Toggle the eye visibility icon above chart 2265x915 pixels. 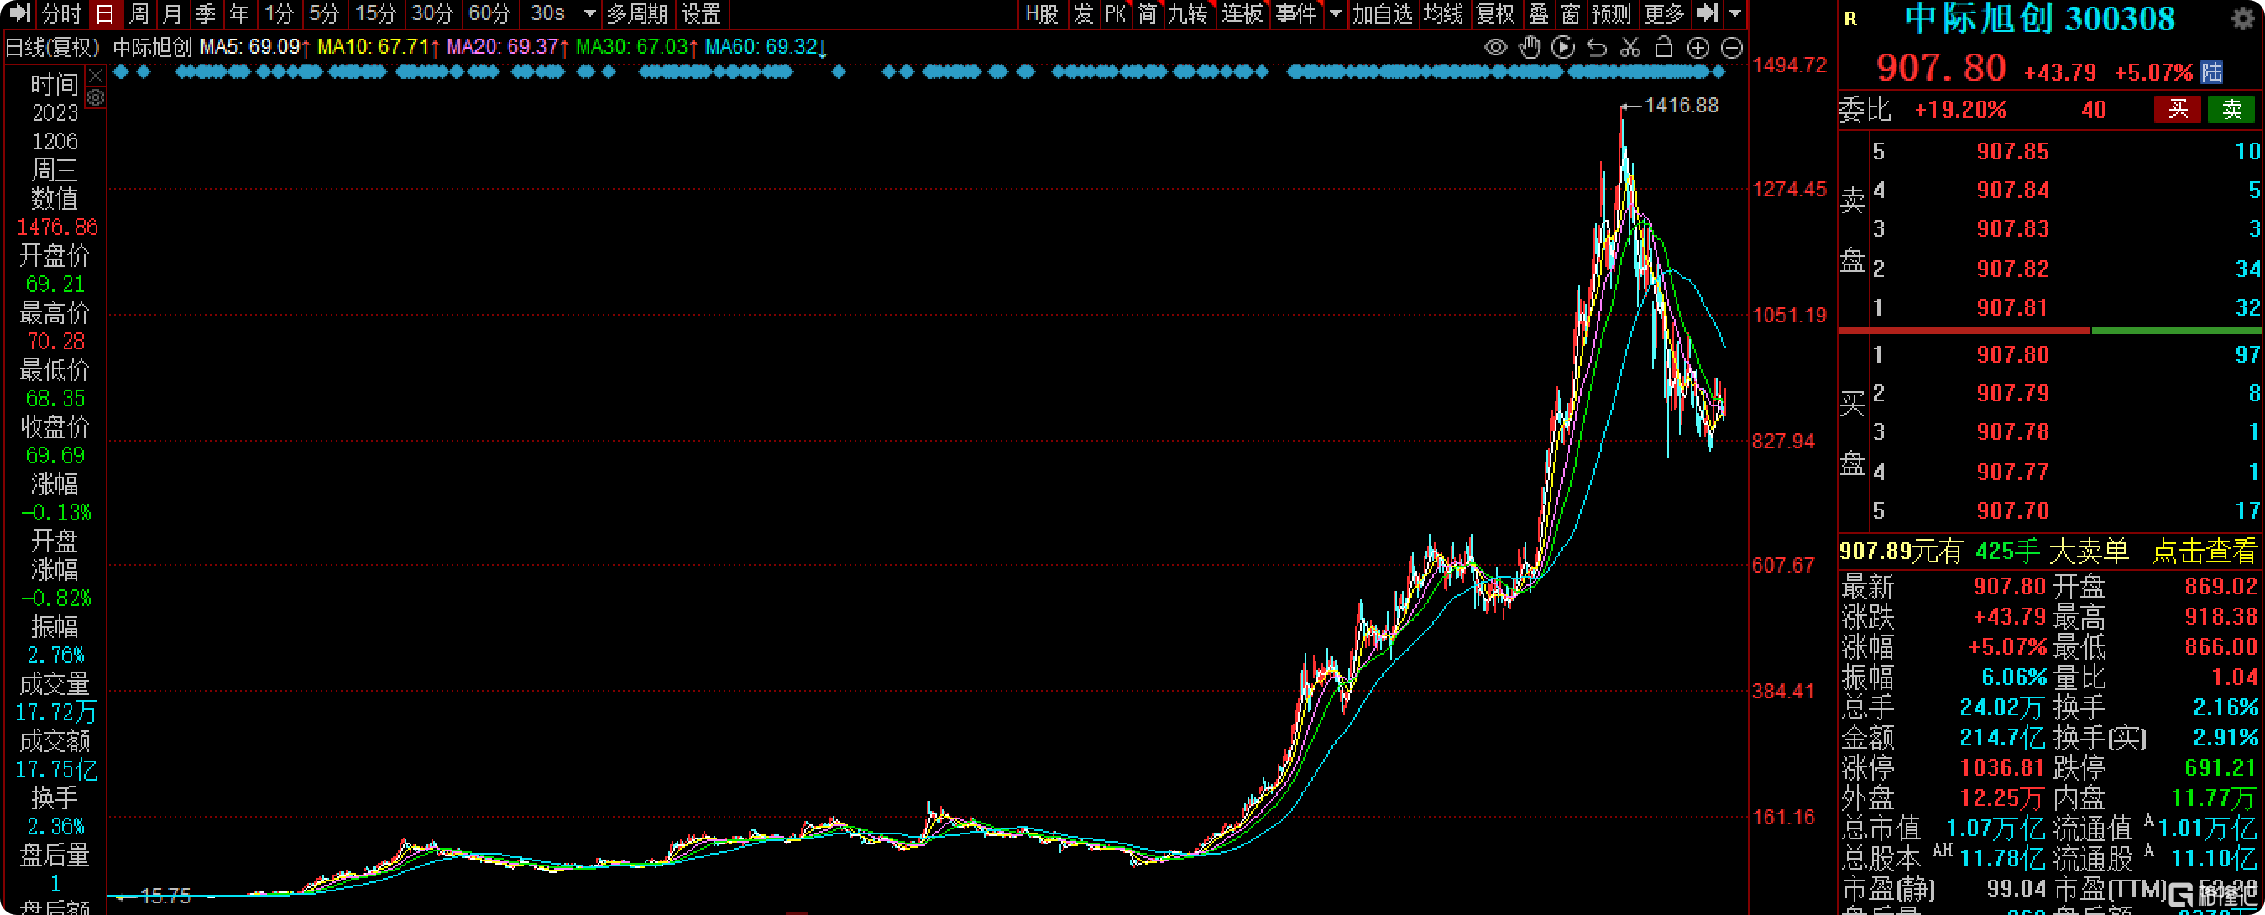1495,48
